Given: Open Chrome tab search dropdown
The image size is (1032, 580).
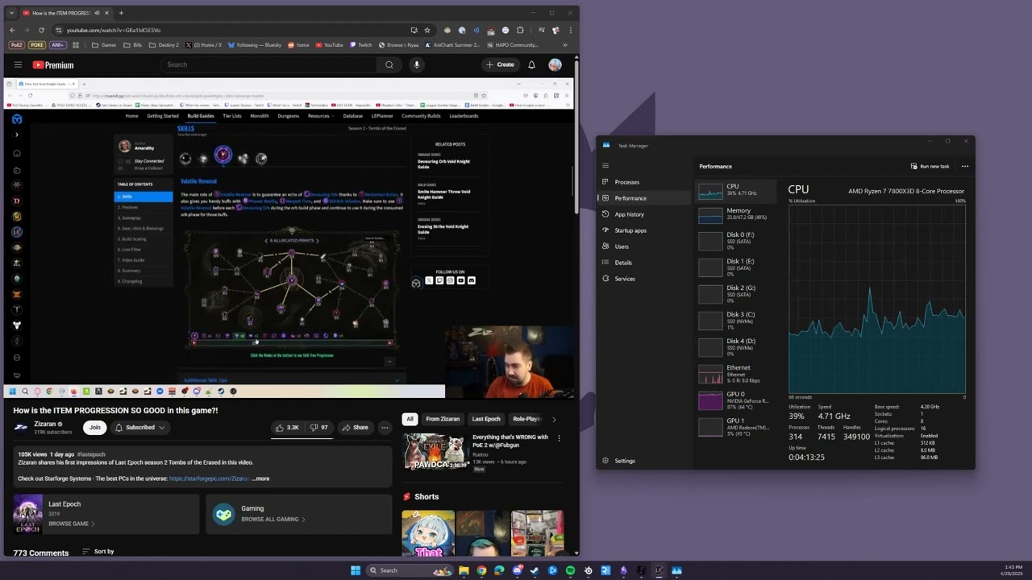Looking at the screenshot, I should click(11, 13).
